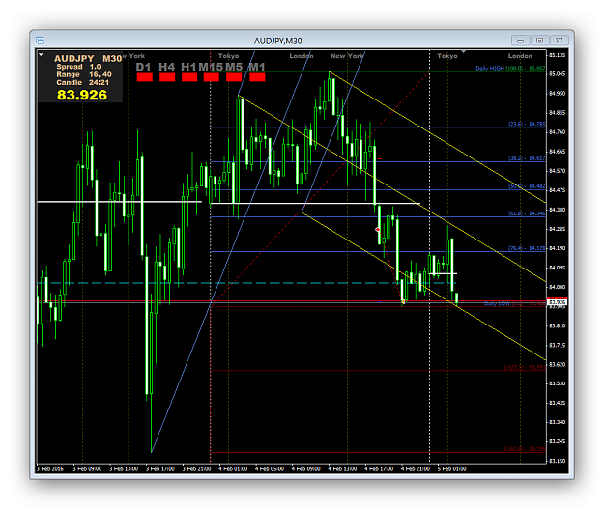The width and height of the screenshot is (604, 509).
Task: Click the 4 Feb 17:00 time label
Action: (x=379, y=469)
